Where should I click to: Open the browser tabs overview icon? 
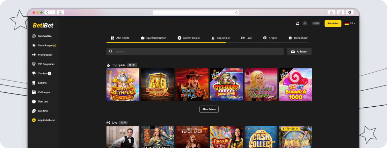coord(341,12)
